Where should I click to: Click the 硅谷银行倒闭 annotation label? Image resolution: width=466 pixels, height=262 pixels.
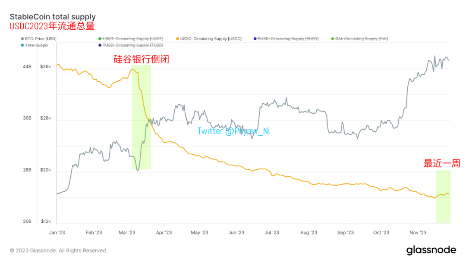[x=141, y=59]
